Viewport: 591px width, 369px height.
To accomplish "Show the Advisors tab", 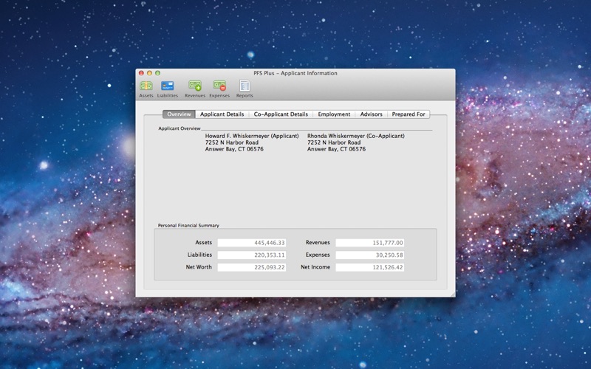I will tap(371, 114).
